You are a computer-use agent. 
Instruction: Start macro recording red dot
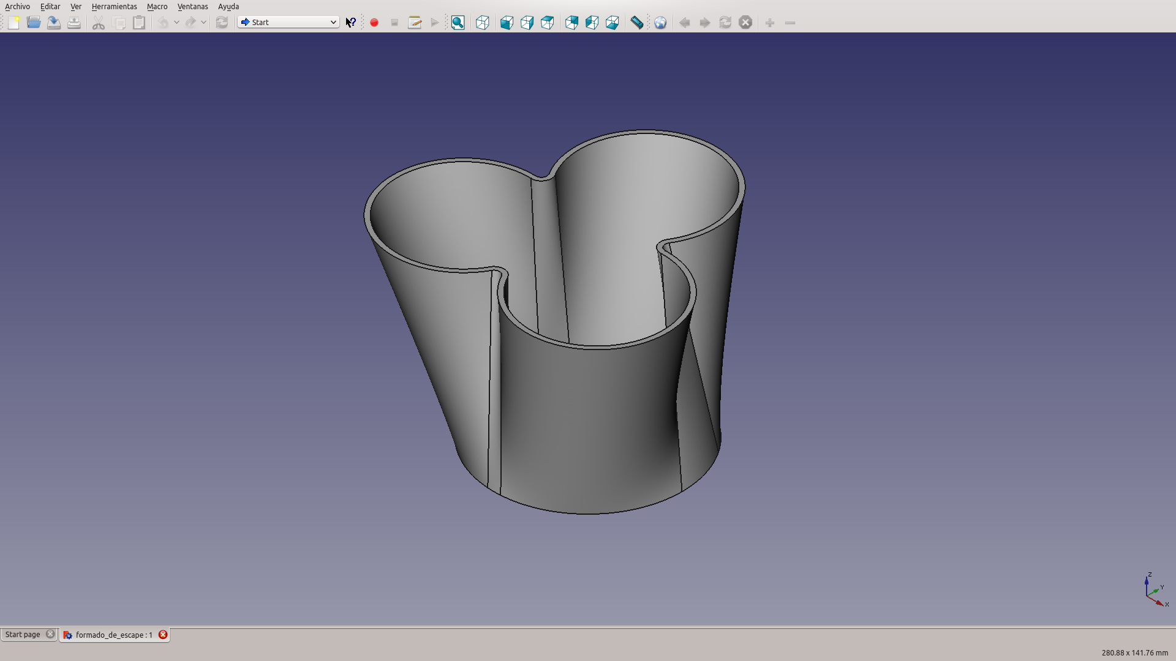tap(374, 23)
